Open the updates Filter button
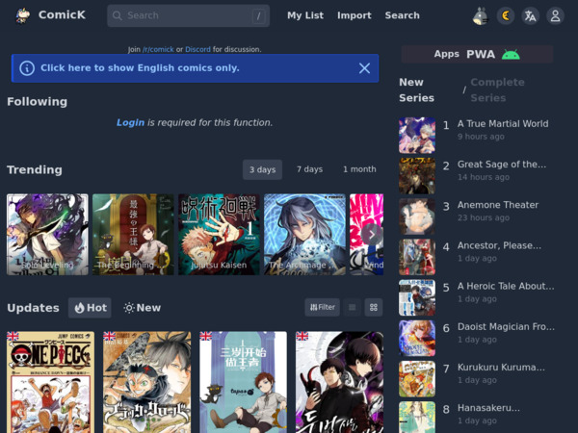Viewport: 578px width, 433px height. coord(322,307)
